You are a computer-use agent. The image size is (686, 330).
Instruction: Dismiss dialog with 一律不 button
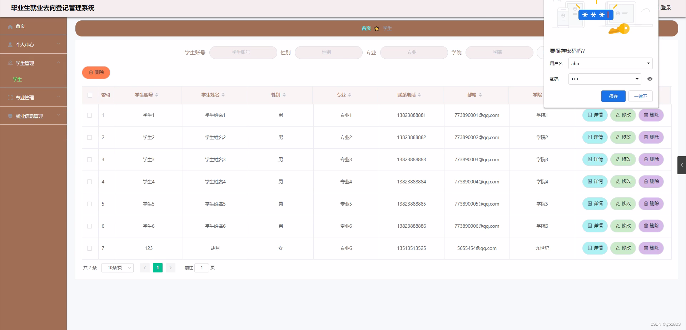click(x=640, y=96)
